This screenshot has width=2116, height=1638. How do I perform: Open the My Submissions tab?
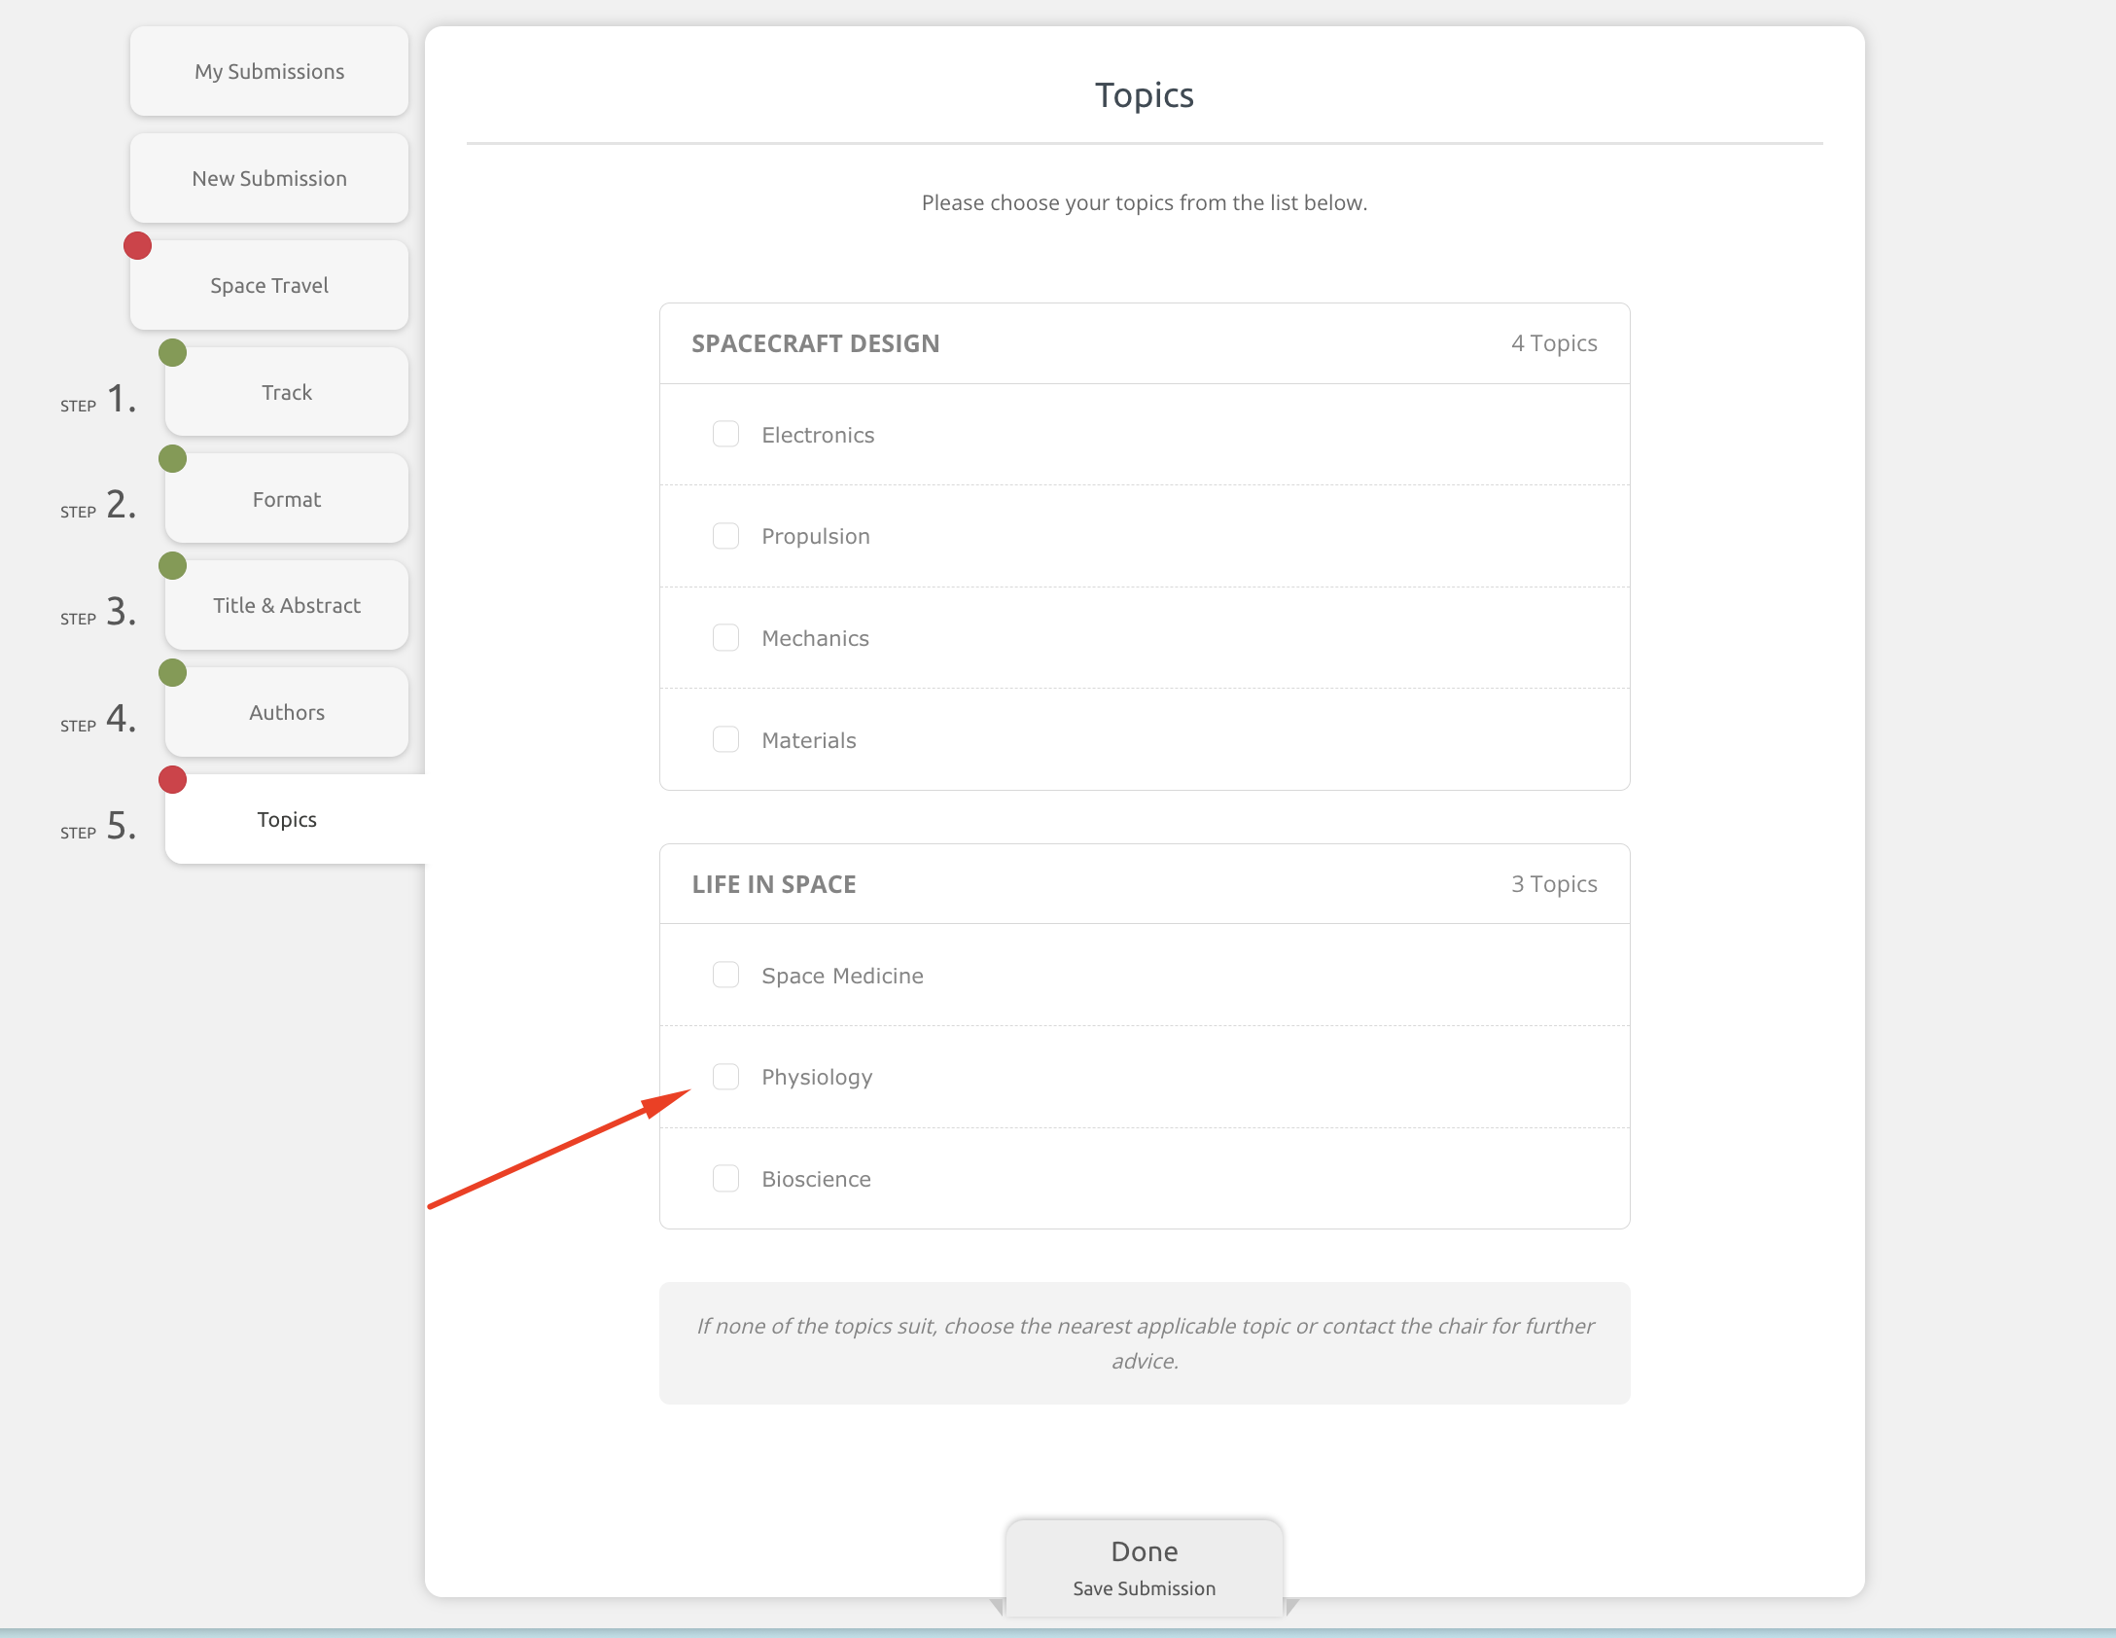coord(269,71)
